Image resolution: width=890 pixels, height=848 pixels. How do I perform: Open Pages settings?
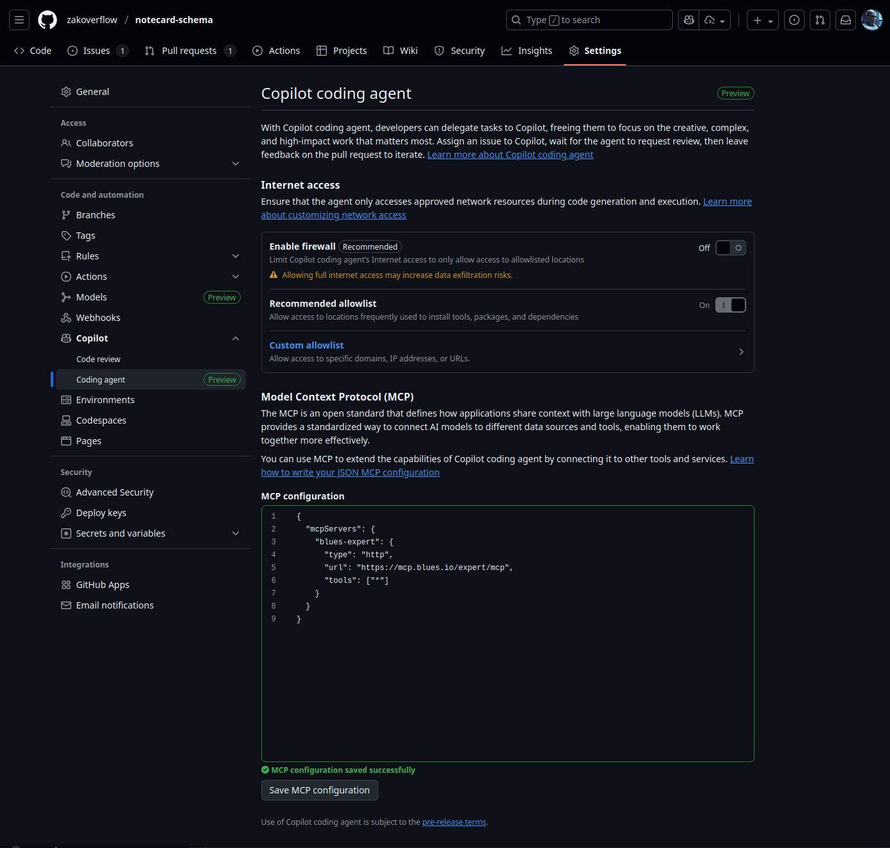pos(151,441)
